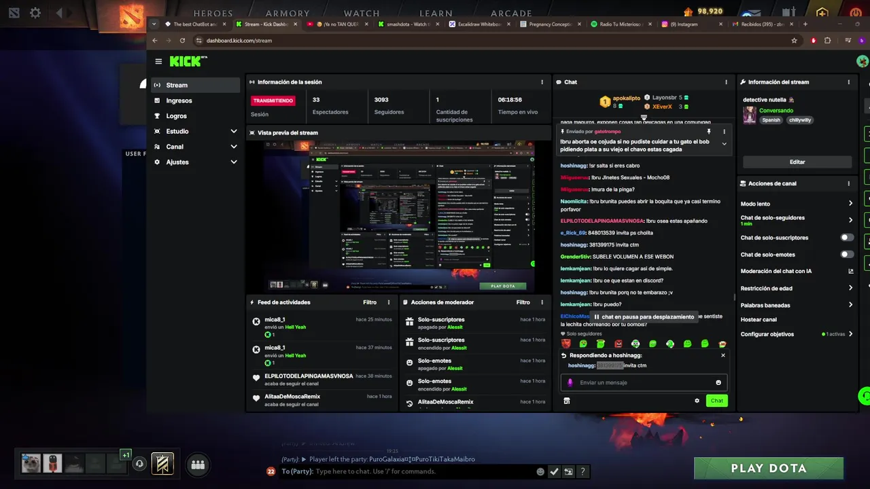Click Hostear canal option
The image size is (870, 489).
(x=759, y=319)
